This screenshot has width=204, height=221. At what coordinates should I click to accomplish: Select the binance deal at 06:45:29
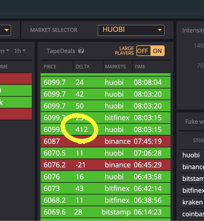click(x=106, y=165)
